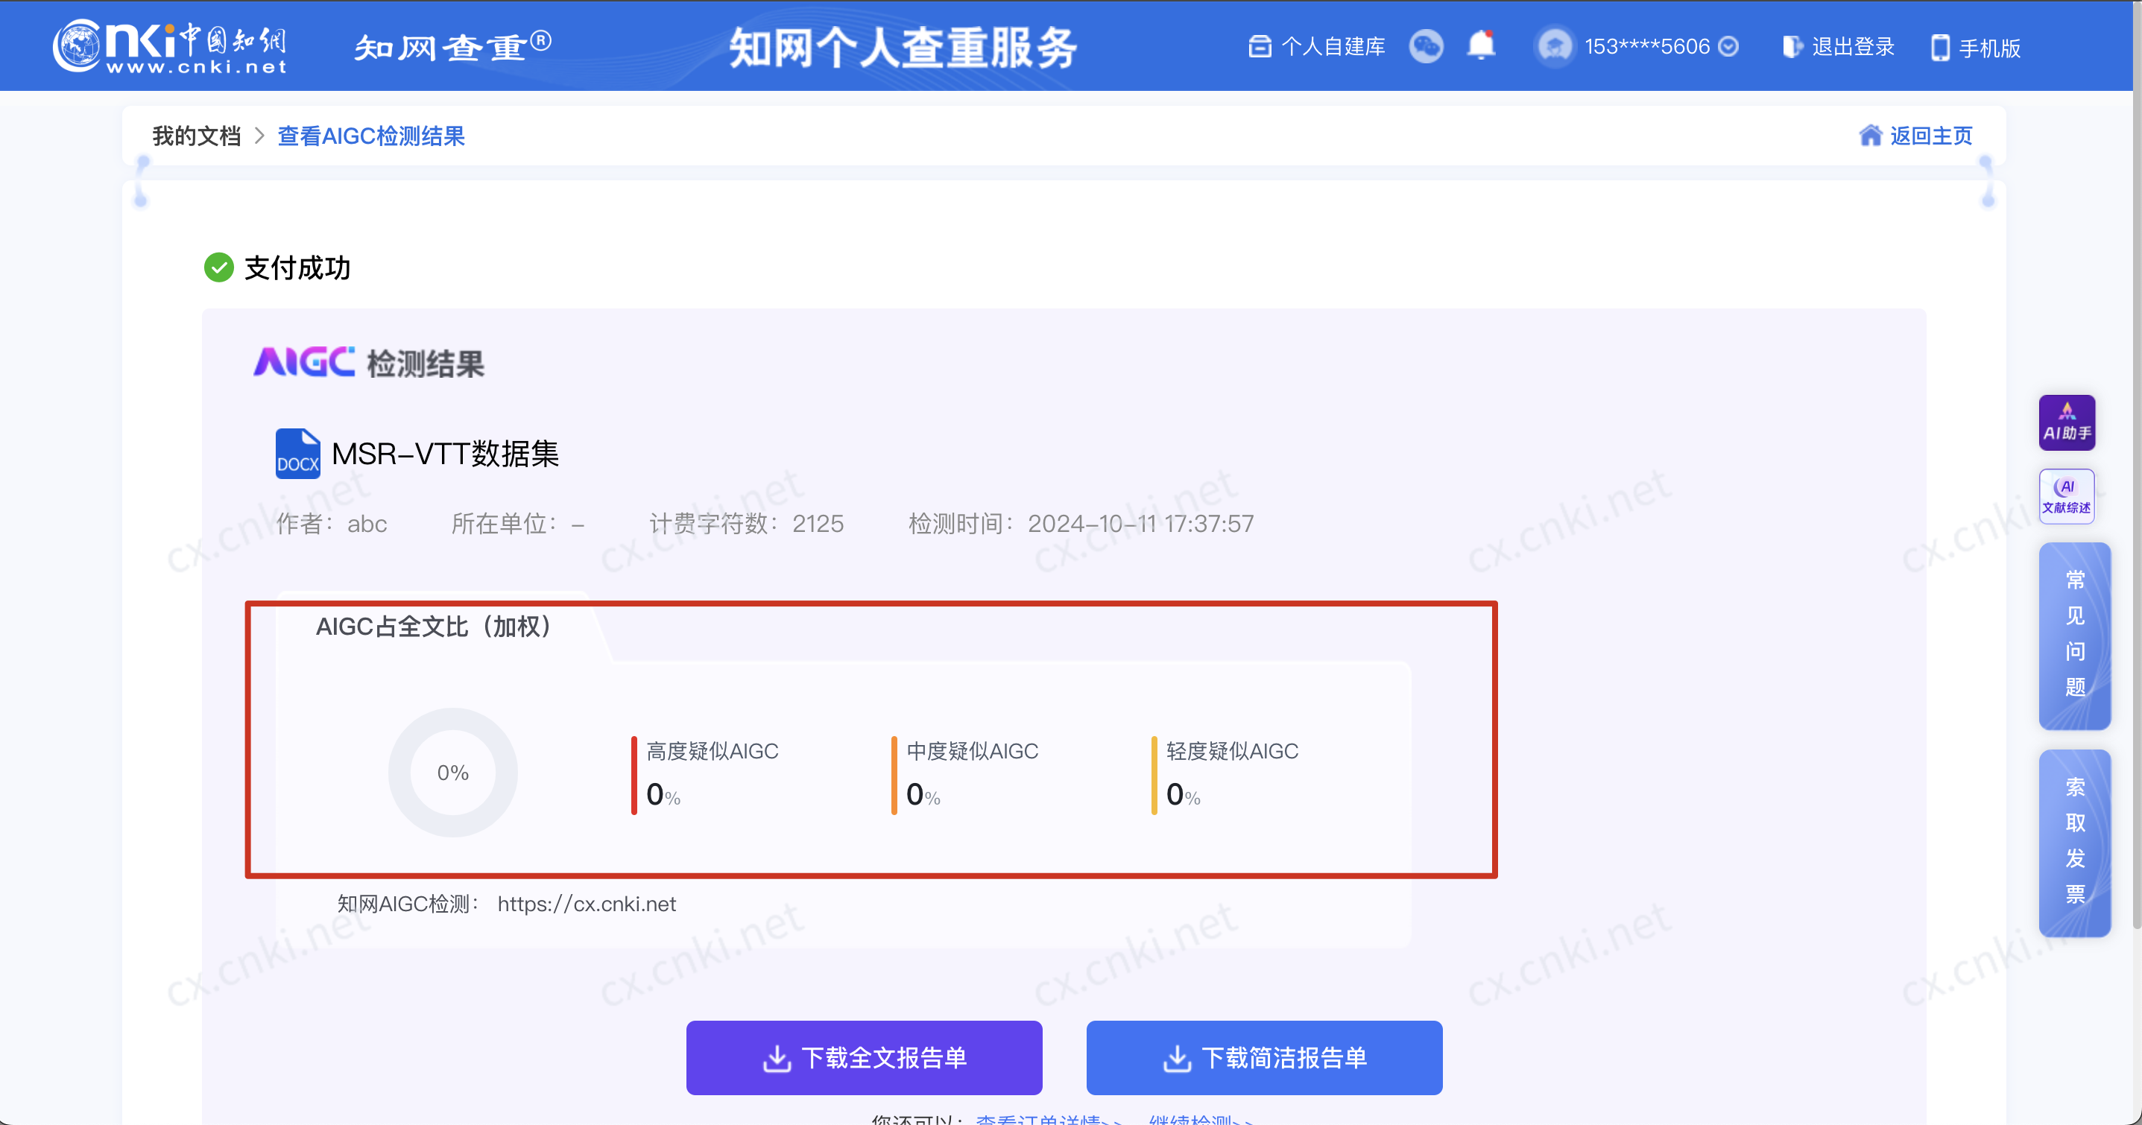Click the DOCX file icon

click(x=297, y=454)
